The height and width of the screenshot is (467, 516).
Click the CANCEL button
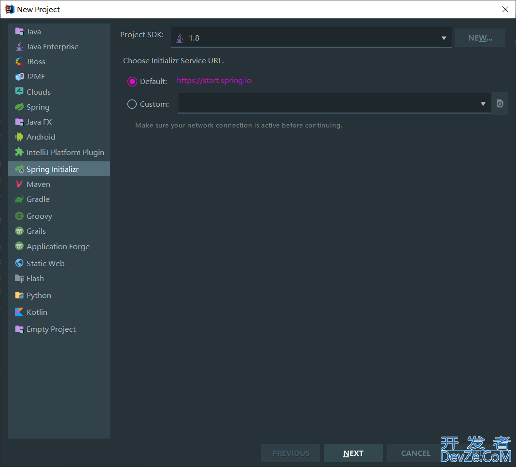416,453
